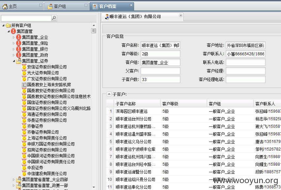Collapse the 集团直管 tree node
281x190 pixels.
tap(9, 32)
